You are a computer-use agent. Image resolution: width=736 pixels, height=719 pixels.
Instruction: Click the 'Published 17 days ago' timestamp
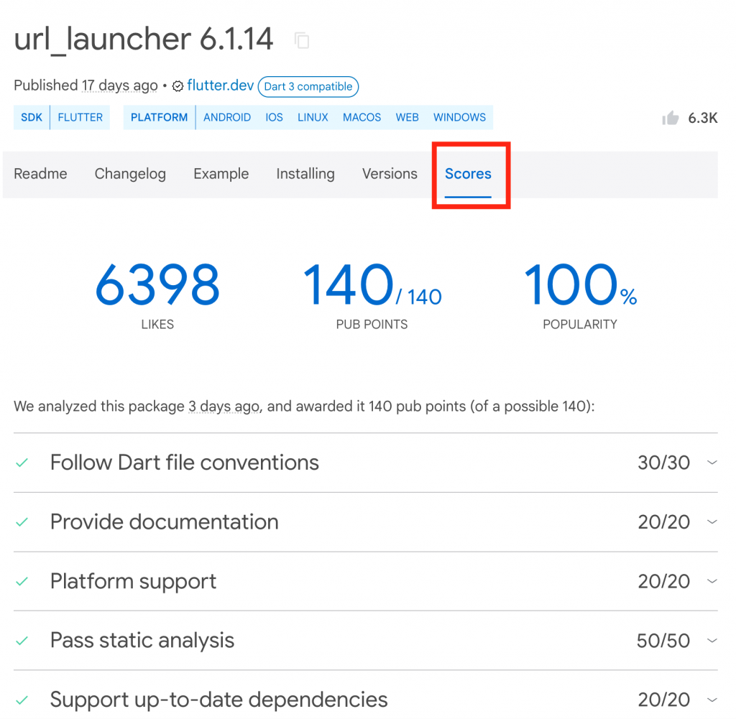[x=86, y=85]
